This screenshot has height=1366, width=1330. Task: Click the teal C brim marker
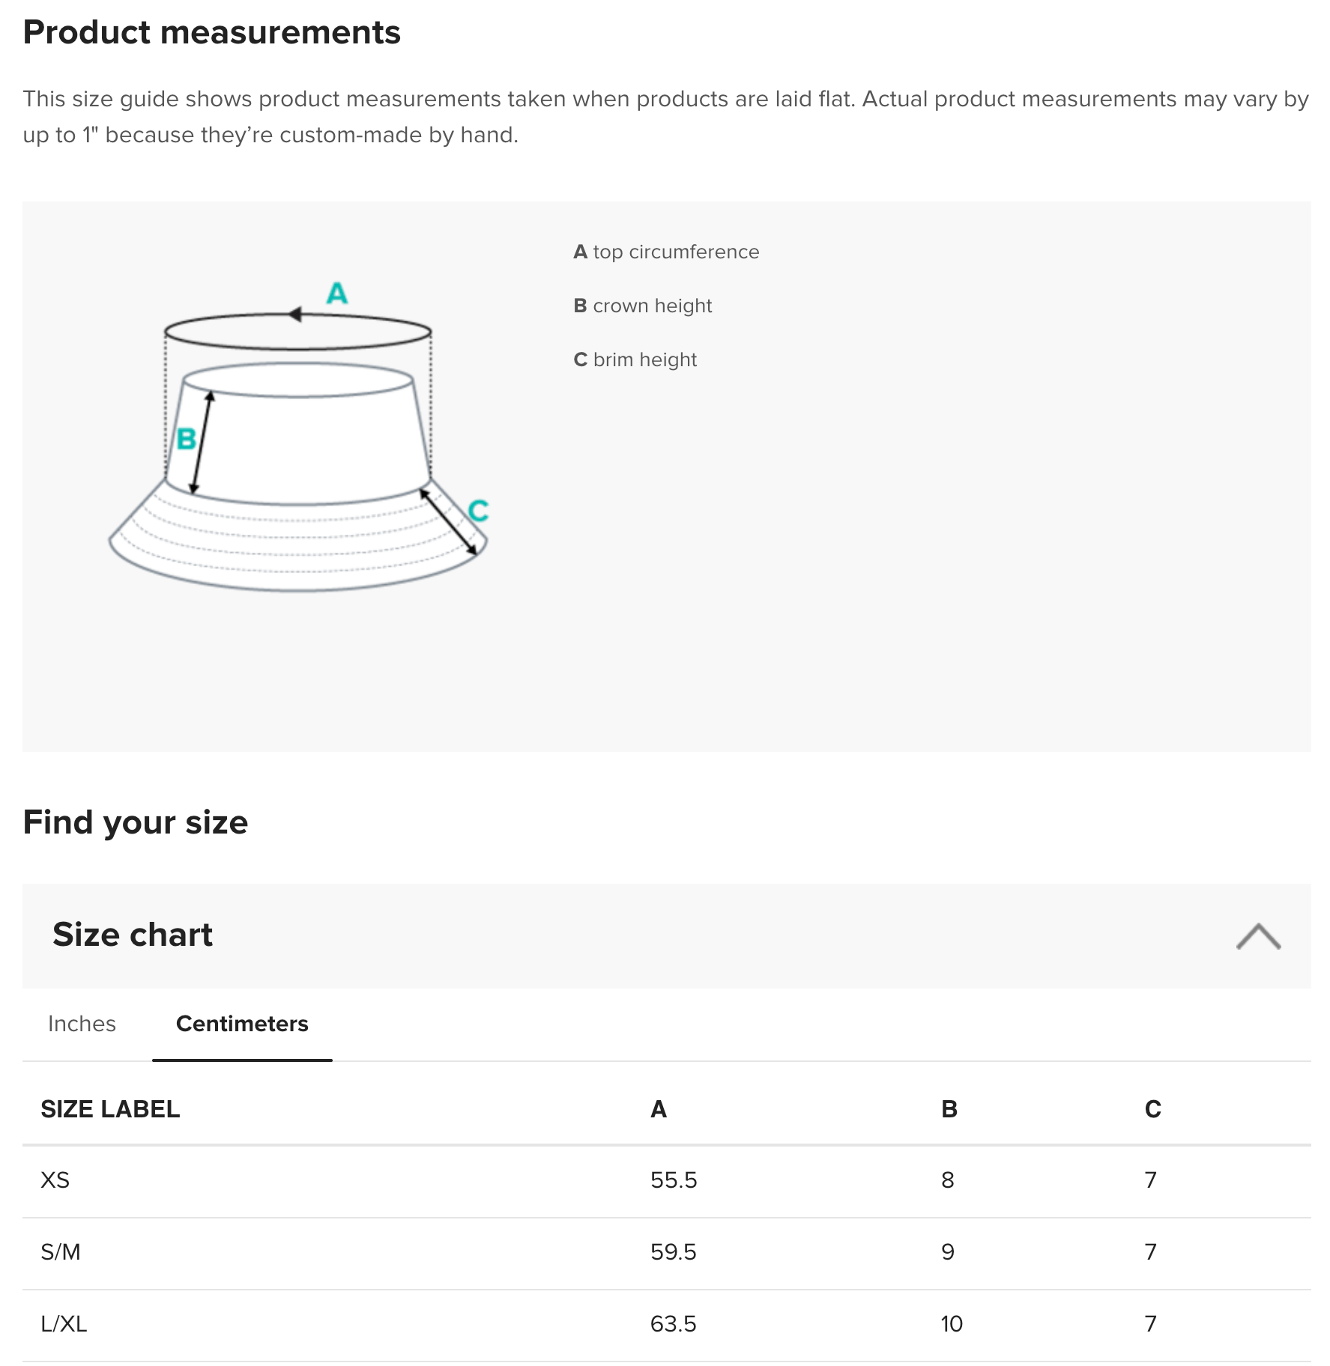(478, 512)
